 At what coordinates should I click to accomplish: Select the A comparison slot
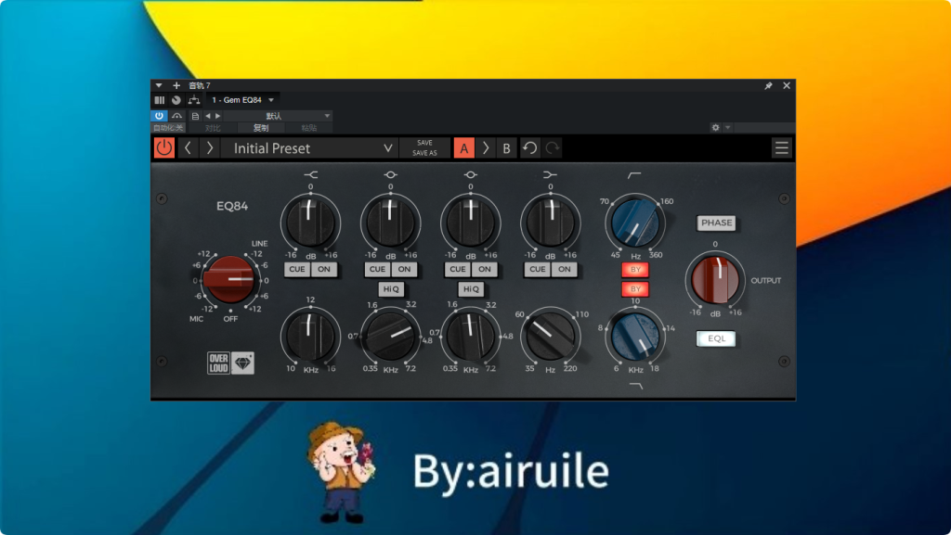[x=464, y=148]
